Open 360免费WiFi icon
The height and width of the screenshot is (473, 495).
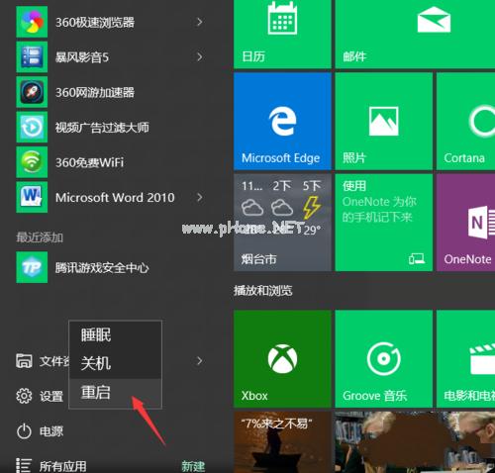coord(32,162)
